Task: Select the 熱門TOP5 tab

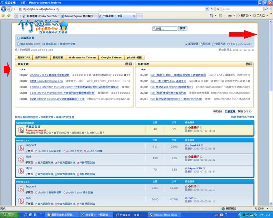Action: pos(41,57)
